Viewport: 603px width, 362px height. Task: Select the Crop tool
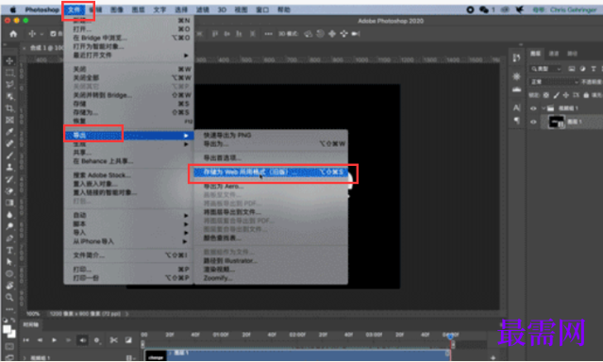pos(10,108)
